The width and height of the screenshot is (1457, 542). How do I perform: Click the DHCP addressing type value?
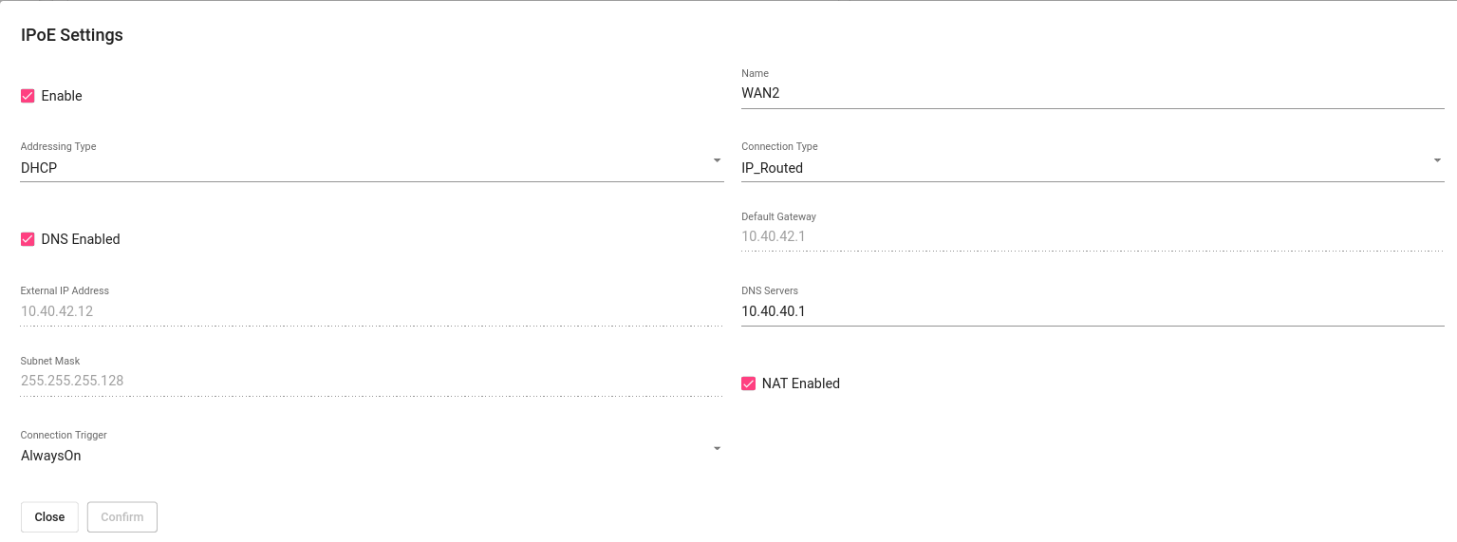click(x=40, y=168)
